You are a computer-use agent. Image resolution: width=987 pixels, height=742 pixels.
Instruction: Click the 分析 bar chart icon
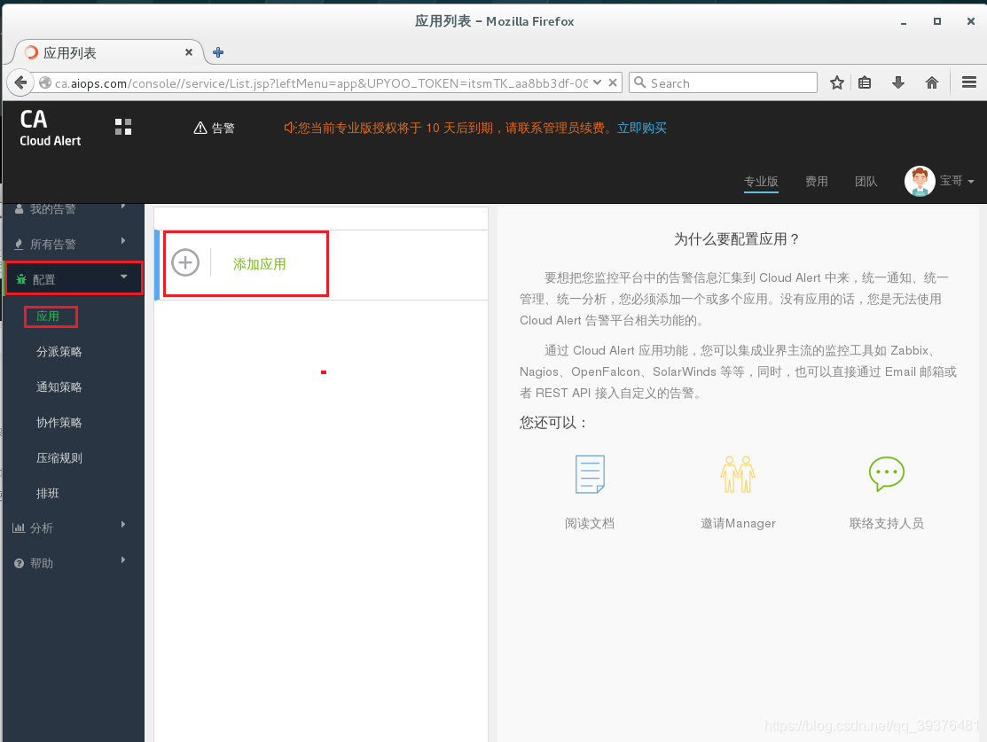coord(19,528)
